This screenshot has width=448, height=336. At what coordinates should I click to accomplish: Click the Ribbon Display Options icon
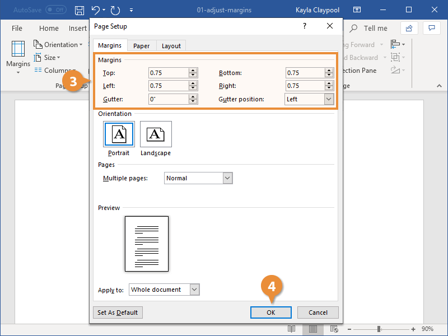point(357,10)
